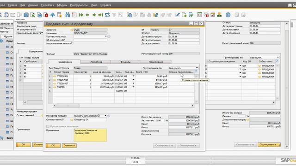
Task: Click the info icon beside Менеджер продаж
Action: pyautogui.click(x=109, y=116)
